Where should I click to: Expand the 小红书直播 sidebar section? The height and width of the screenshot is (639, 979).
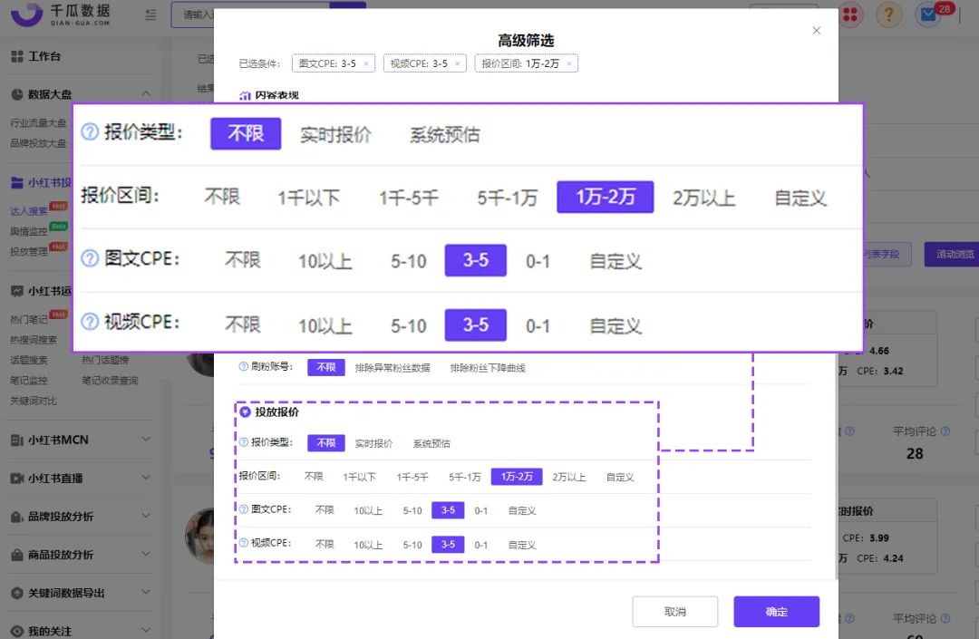(x=78, y=478)
